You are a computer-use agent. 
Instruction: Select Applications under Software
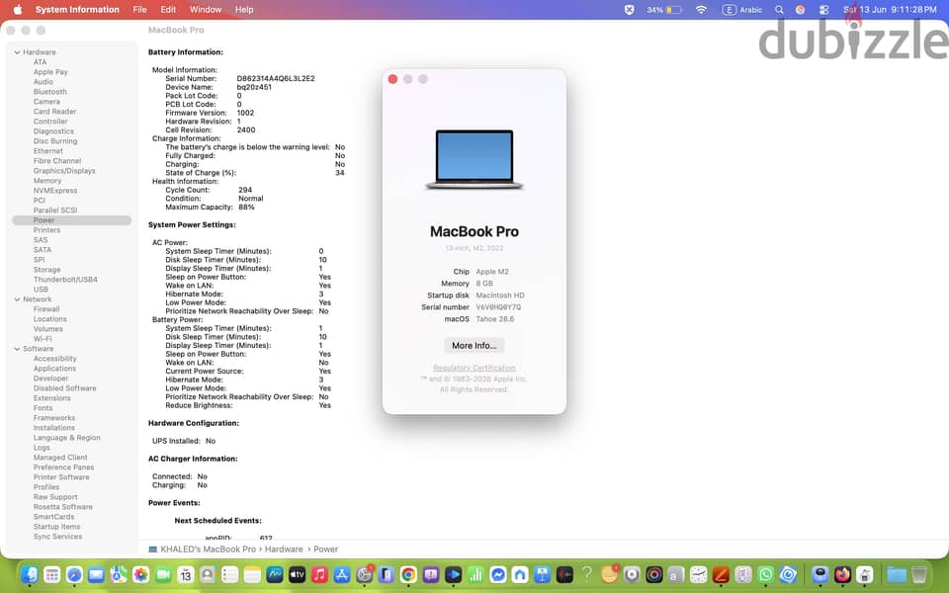click(x=54, y=369)
